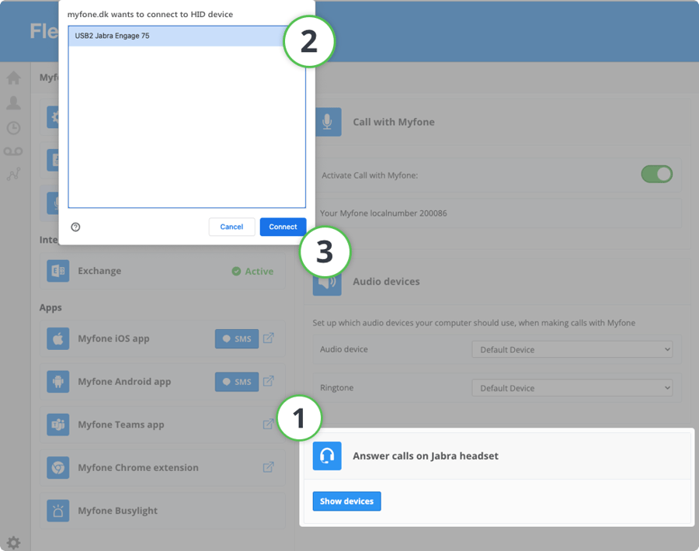
Task: Expand the Ringtone dropdown
Action: point(572,388)
